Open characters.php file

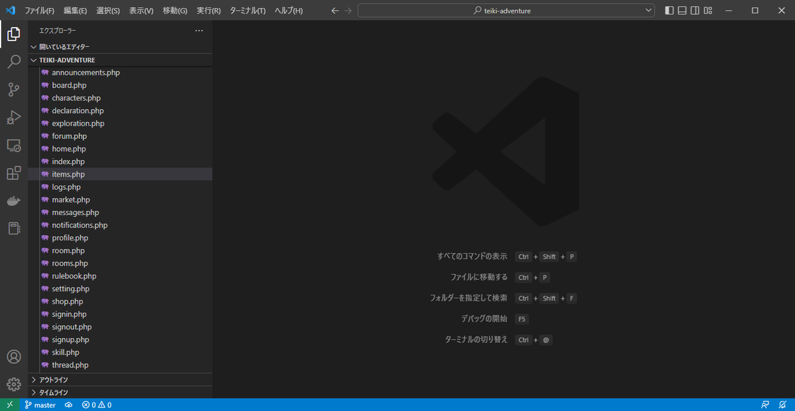pos(120,98)
